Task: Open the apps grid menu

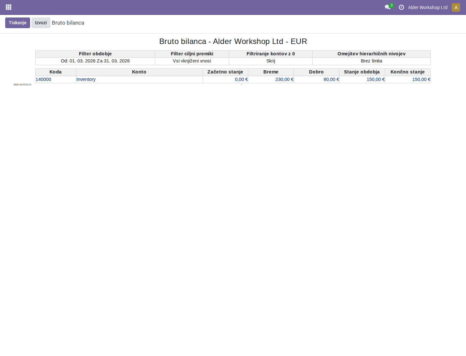Action: (x=9, y=7)
